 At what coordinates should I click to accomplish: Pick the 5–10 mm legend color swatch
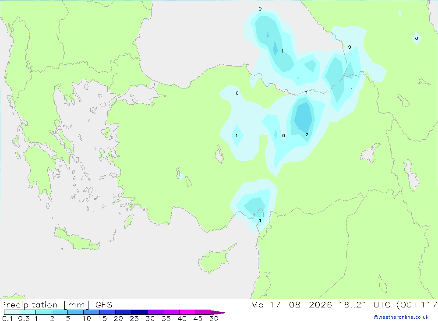click(x=75, y=312)
